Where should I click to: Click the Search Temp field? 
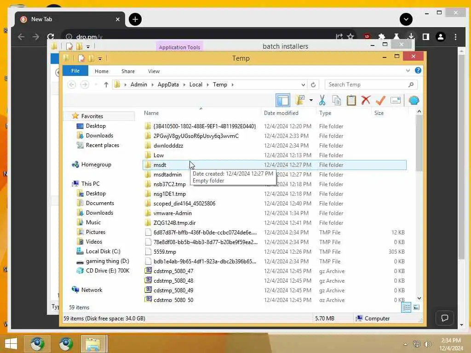(371, 85)
